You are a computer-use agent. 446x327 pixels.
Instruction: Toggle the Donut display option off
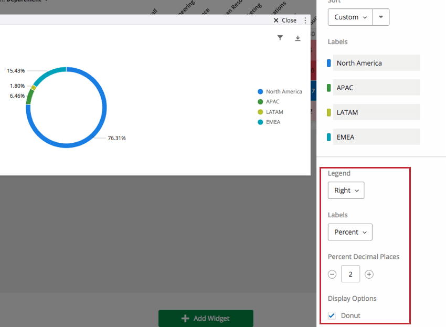331,315
